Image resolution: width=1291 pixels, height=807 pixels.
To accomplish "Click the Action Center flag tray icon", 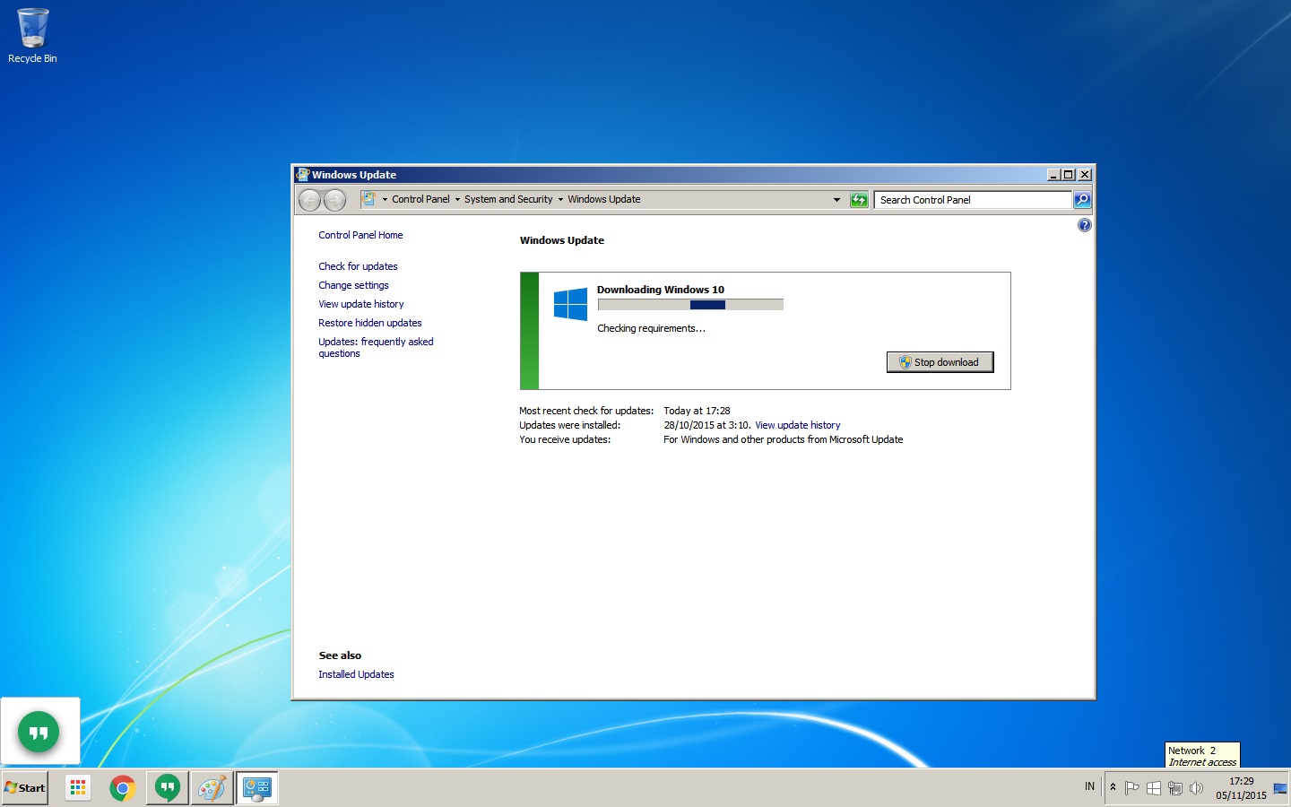I will tap(1131, 788).
